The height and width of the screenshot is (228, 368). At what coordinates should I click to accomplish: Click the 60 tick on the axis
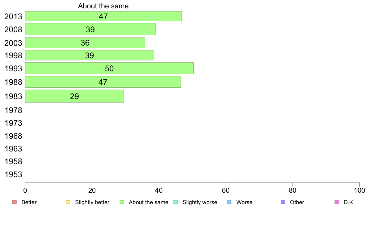tap(226, 191)
